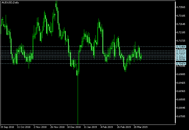The height and width of the screenshot is (130, 189).
Task: Select the 0.70706 horizontal line price tag
Action: click(181, 59)
